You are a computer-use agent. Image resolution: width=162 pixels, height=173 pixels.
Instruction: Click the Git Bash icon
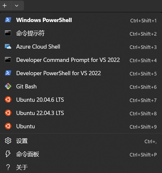pyautogui.click(x=8, y=86)
